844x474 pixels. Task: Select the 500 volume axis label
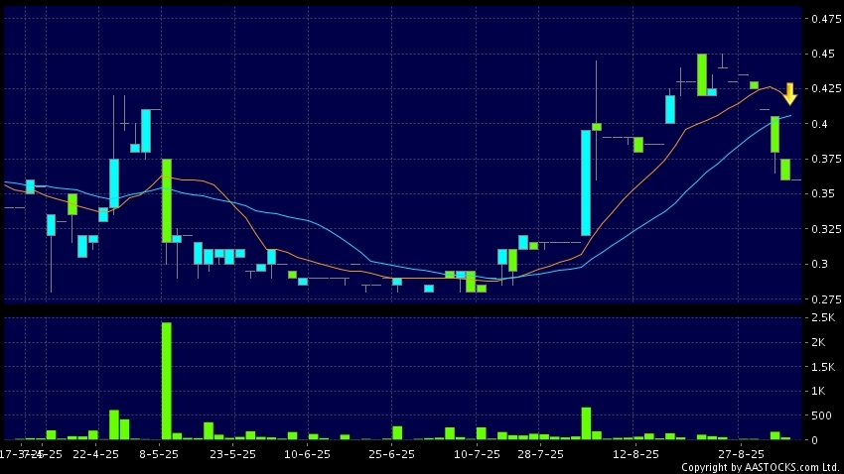pyautogui.click(x=821, y=415)
